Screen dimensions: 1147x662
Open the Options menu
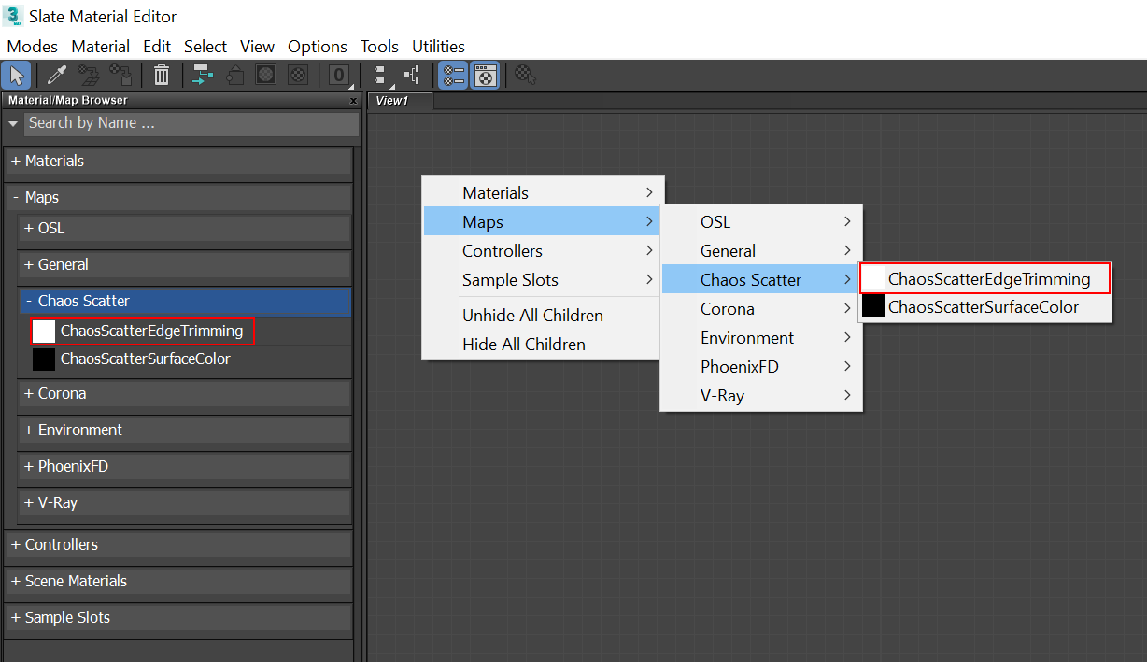[x=318, y=46]
